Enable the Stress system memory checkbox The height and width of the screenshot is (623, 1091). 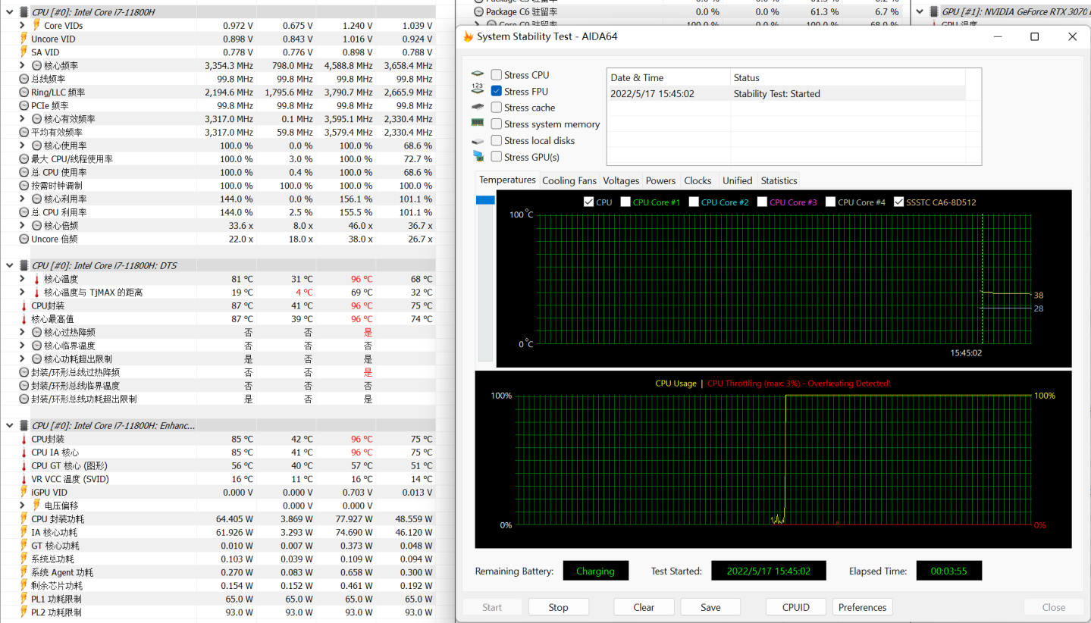497,124
